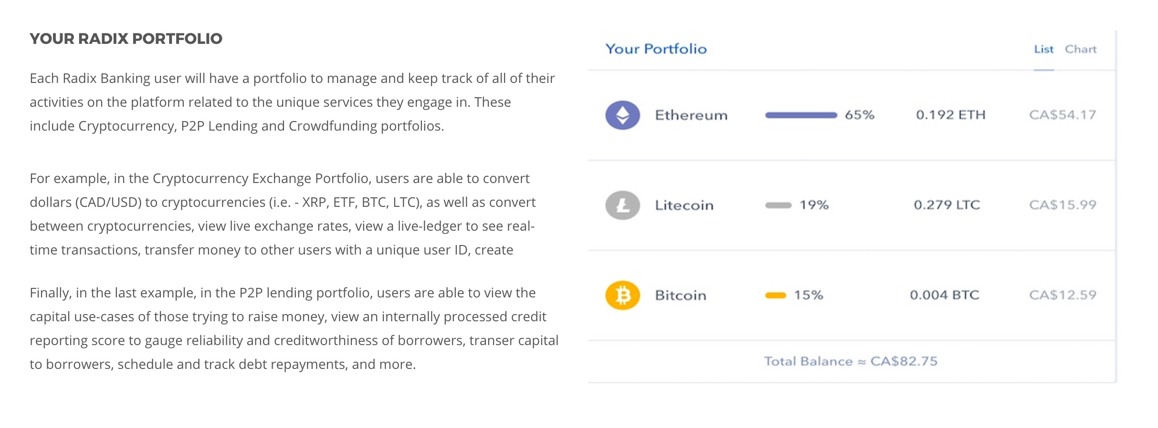Click the yellow Bitcoin allocation bar
This screenshot has height=428, width=1158.
775,295
